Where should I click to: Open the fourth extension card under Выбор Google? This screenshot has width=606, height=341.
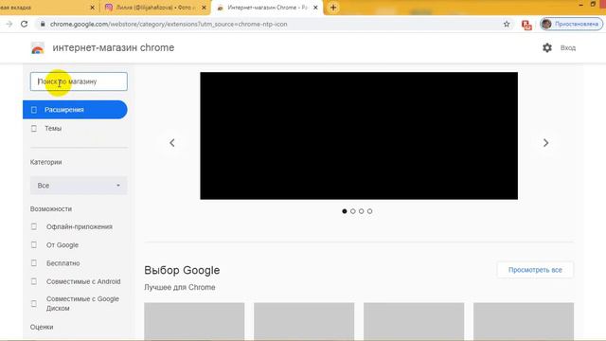pos(524,321)
